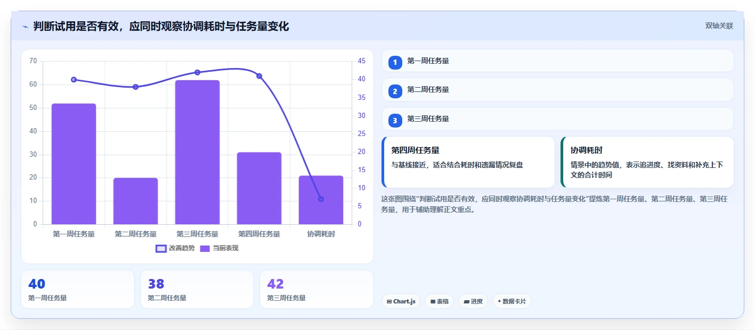Image resolution: width=755 pixels, height=330 pixels.
Task: Toggle the 改善趋势 legend item
Action: (x=175, y=248)
